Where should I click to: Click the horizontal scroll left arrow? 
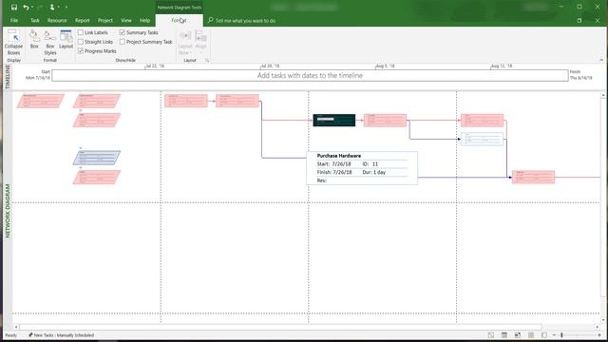(16, 327)
